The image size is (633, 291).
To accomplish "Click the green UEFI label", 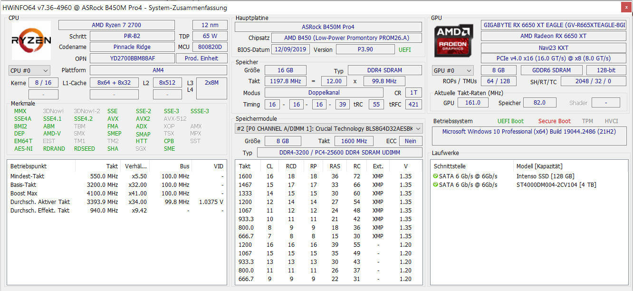I will (405, 49).
